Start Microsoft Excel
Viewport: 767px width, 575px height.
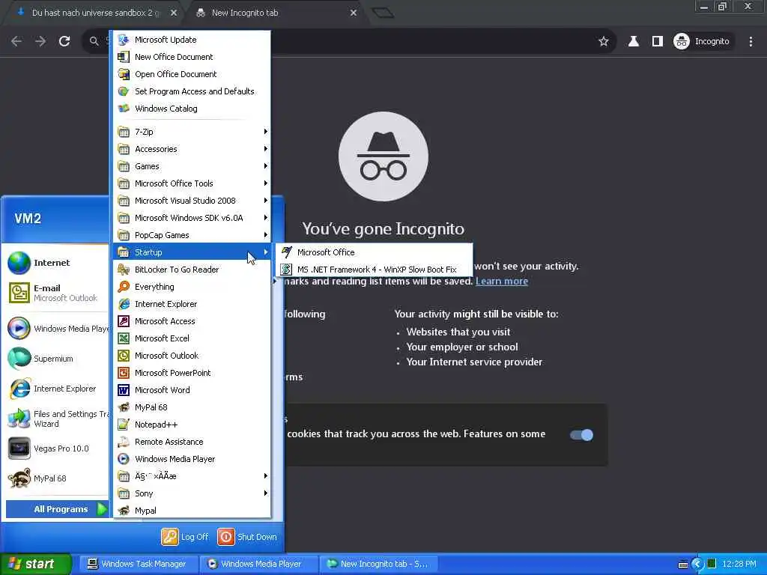pyautogui.click(x=192, y=338)
